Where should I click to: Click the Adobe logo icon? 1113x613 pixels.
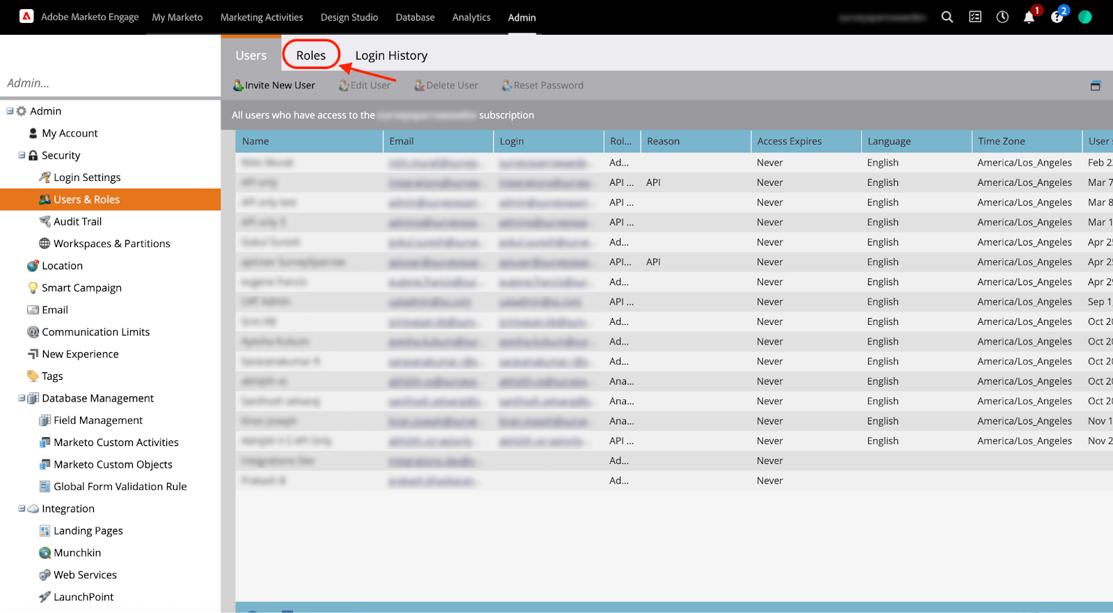tap(26, 17)
